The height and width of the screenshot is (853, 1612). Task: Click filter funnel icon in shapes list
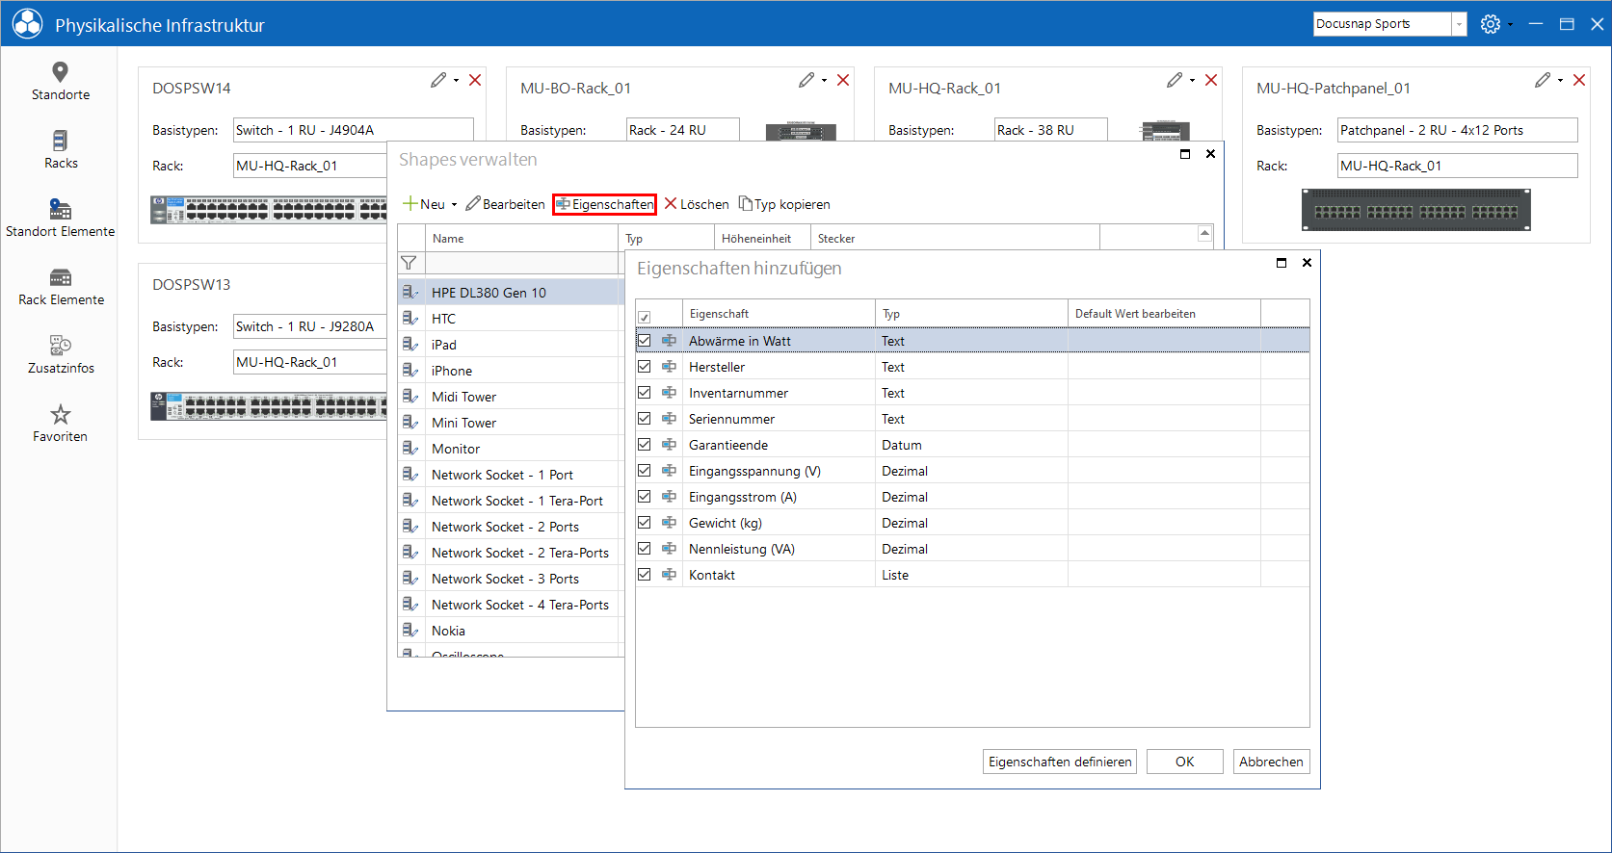[409, 263]
